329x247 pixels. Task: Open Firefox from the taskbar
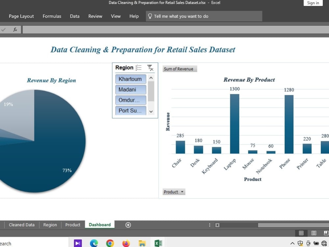point(126,243)
